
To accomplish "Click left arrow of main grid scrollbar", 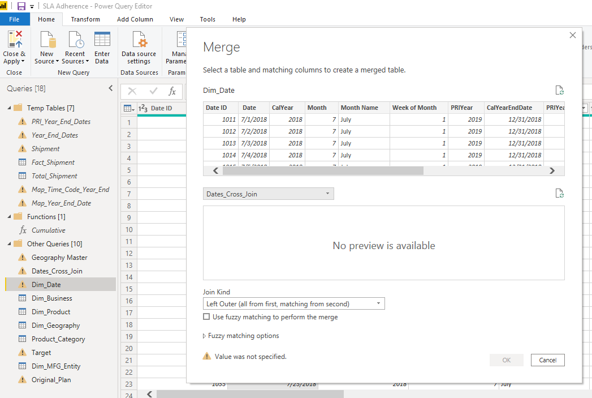I will (x=149, y=394).
